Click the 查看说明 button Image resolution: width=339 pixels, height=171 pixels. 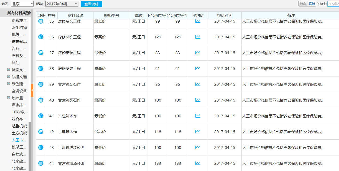point(91,4)
